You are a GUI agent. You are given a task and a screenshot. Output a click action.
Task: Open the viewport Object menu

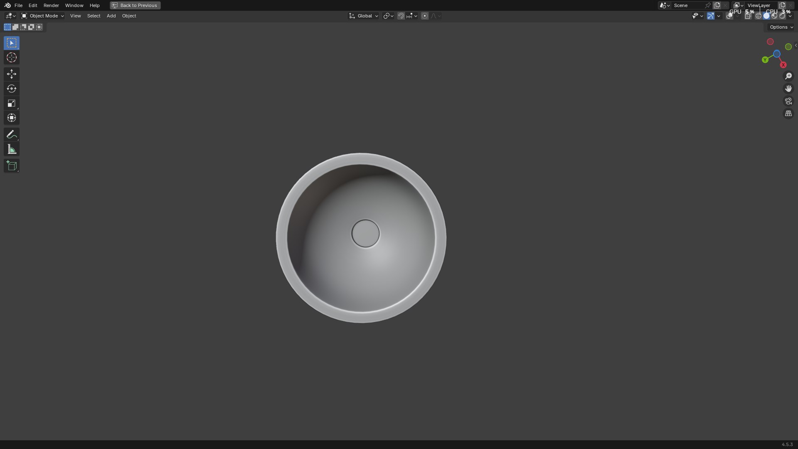(129, 16)
